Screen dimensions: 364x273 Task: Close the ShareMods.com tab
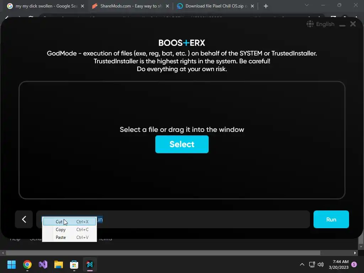tap(167, 6)
